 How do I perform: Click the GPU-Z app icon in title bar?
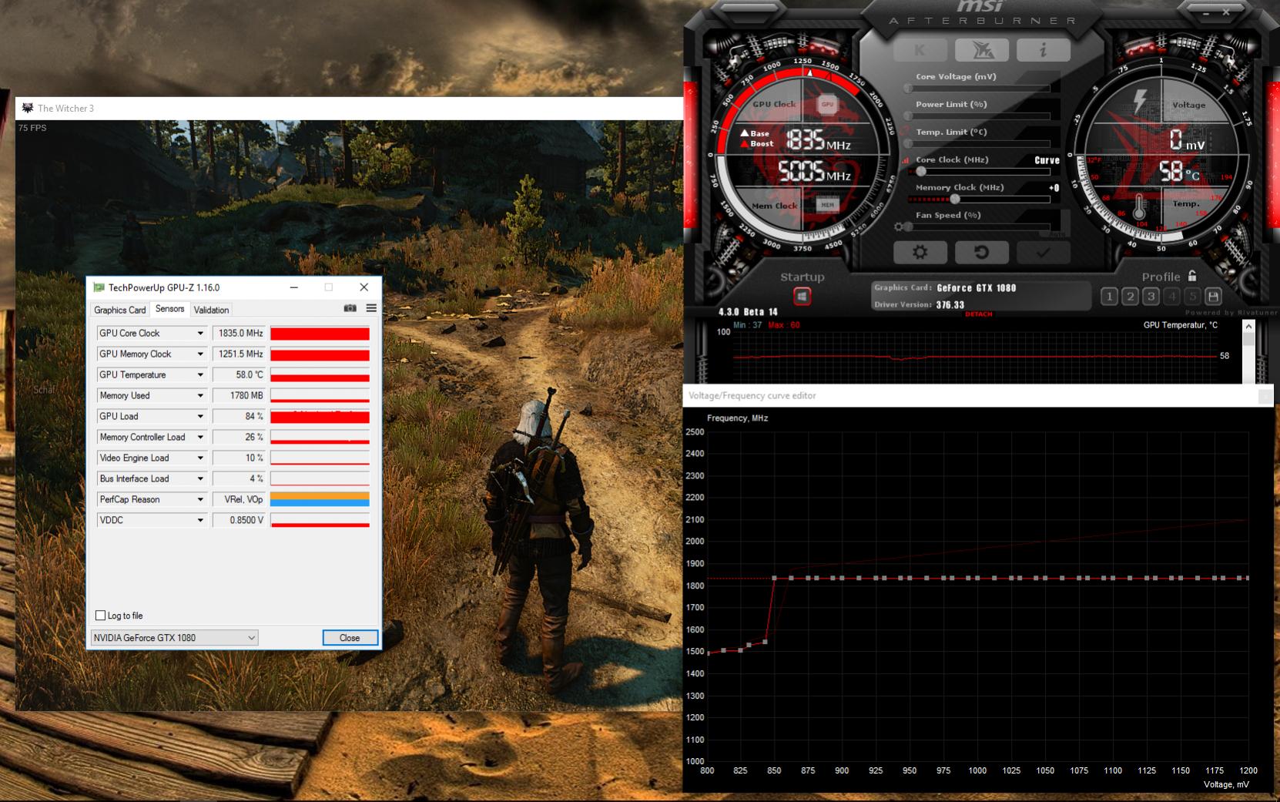99,287
